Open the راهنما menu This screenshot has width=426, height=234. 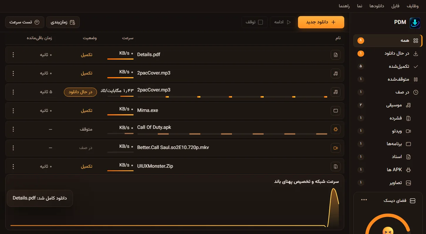[345, 6]
